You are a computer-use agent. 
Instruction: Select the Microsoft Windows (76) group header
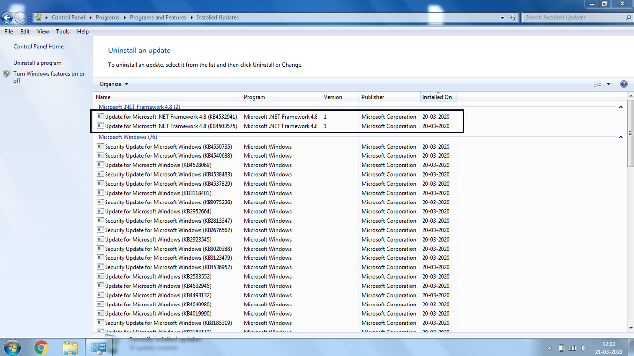(x=127, y=137)
